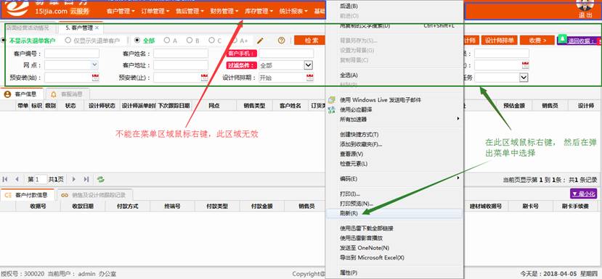Open calendar for 预安装(始) date
602x279 pixels.
click(x=95, y=78)
